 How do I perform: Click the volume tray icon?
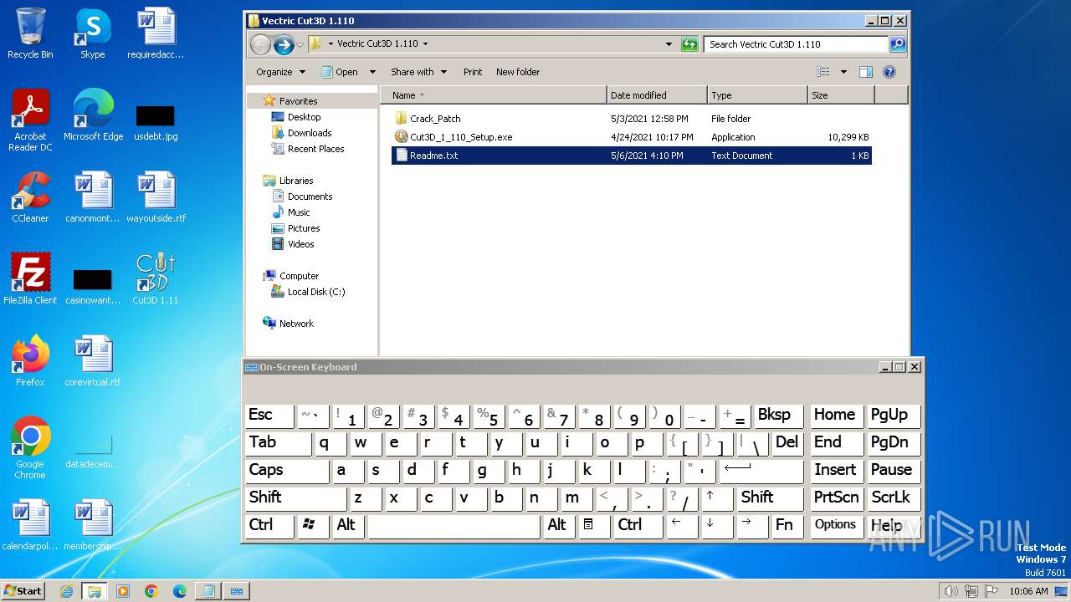951,591
